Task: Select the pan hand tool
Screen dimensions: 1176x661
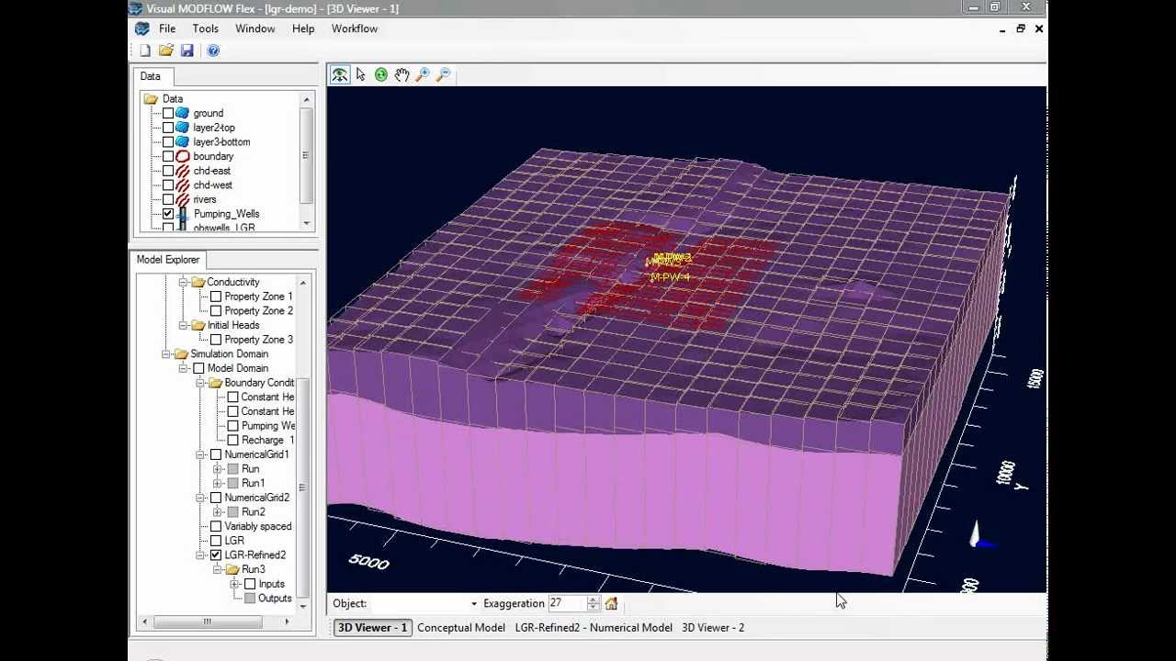Action: pyautogui.click(x=401, y=74)
